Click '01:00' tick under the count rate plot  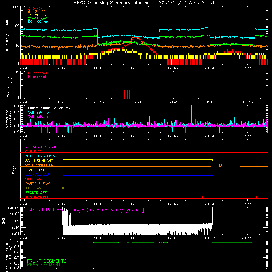coord(210,68)
